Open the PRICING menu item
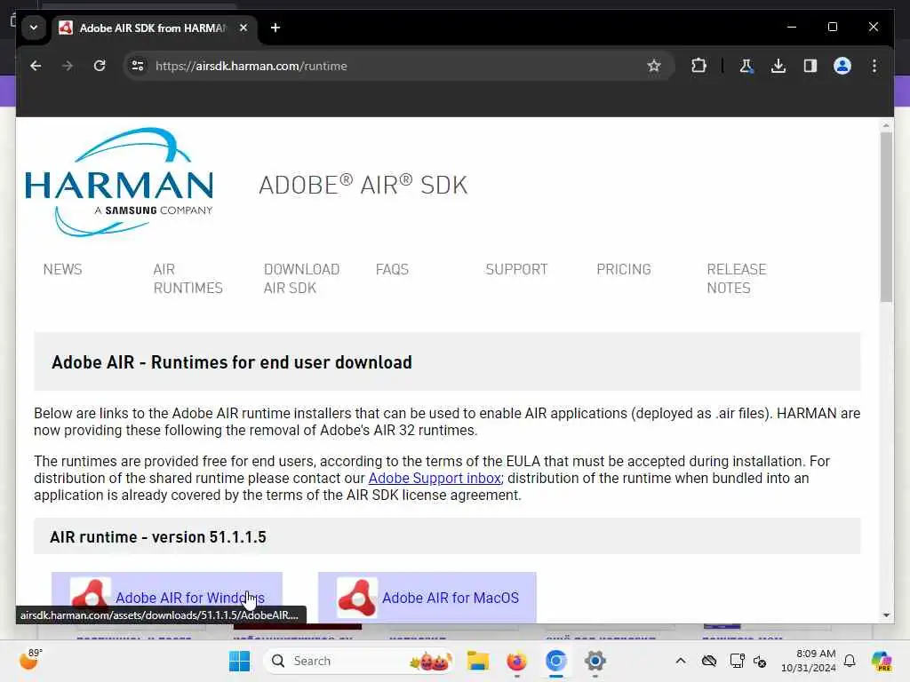 pos(624,269)
